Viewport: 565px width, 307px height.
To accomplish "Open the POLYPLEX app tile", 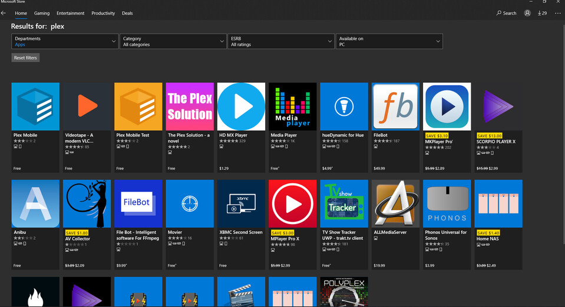I will pyautogui.click(x=344, y=292).
